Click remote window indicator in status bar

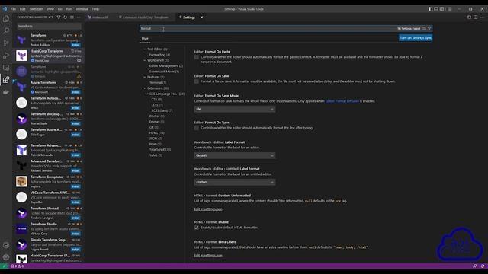click(x=4, y=266)
